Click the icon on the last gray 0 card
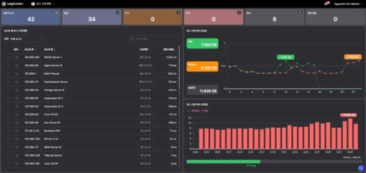The width and height of the screenshot is (366, 173). [361, 12]
